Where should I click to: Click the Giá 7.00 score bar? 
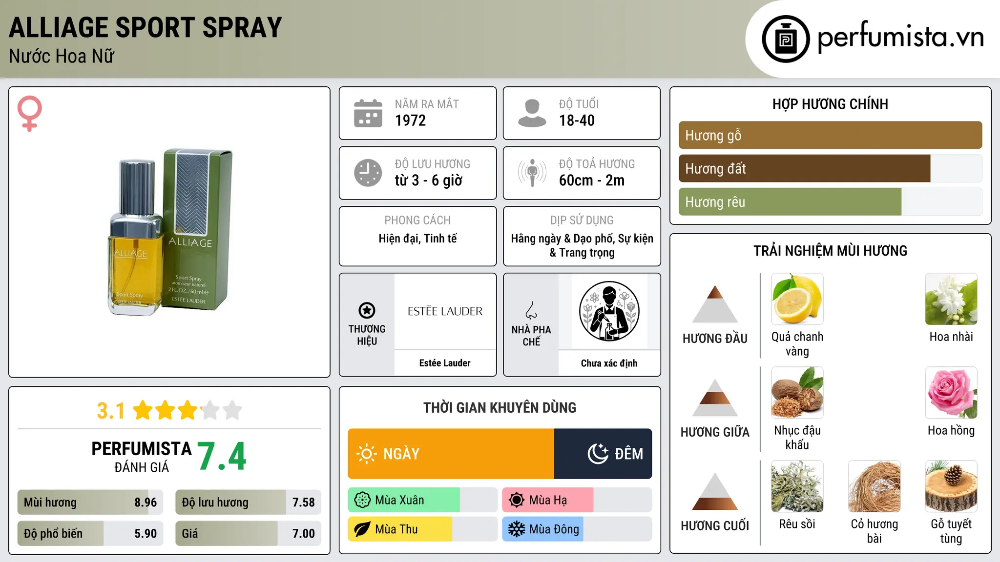248,534
